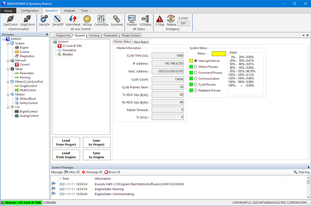311x206 pixels.
Task: Open the Slave Status tab
Action: coord(141,42)
